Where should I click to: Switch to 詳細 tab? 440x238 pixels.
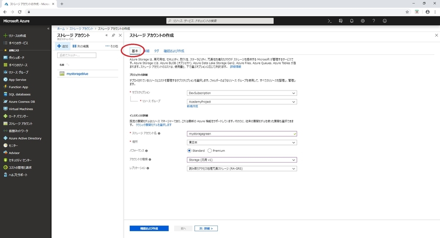point(147,51)
